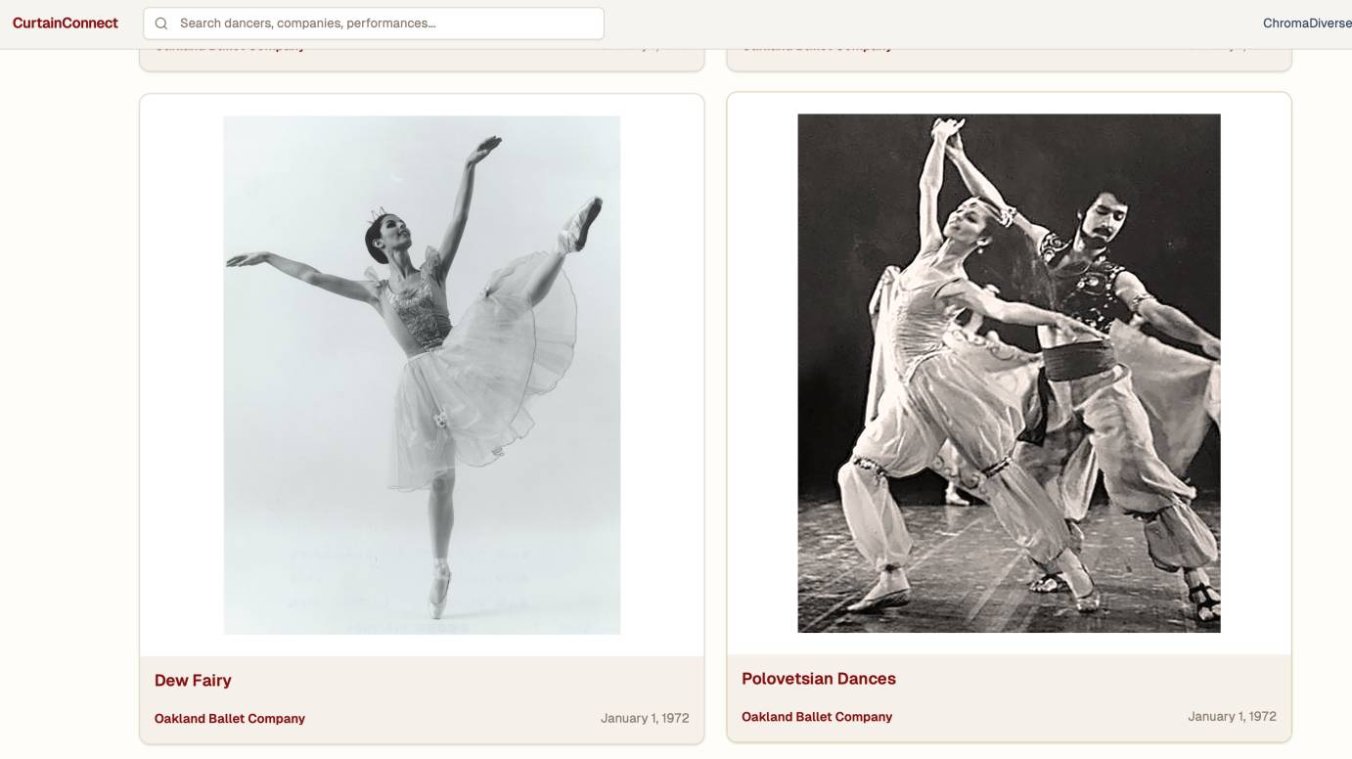The image size is (1352, 759).
Task: Click the Dew Fairy title
Action: 193,681
